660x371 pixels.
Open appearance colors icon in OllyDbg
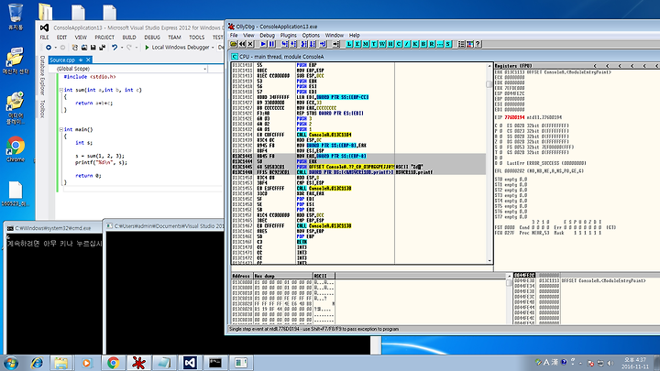pos(469,44)
